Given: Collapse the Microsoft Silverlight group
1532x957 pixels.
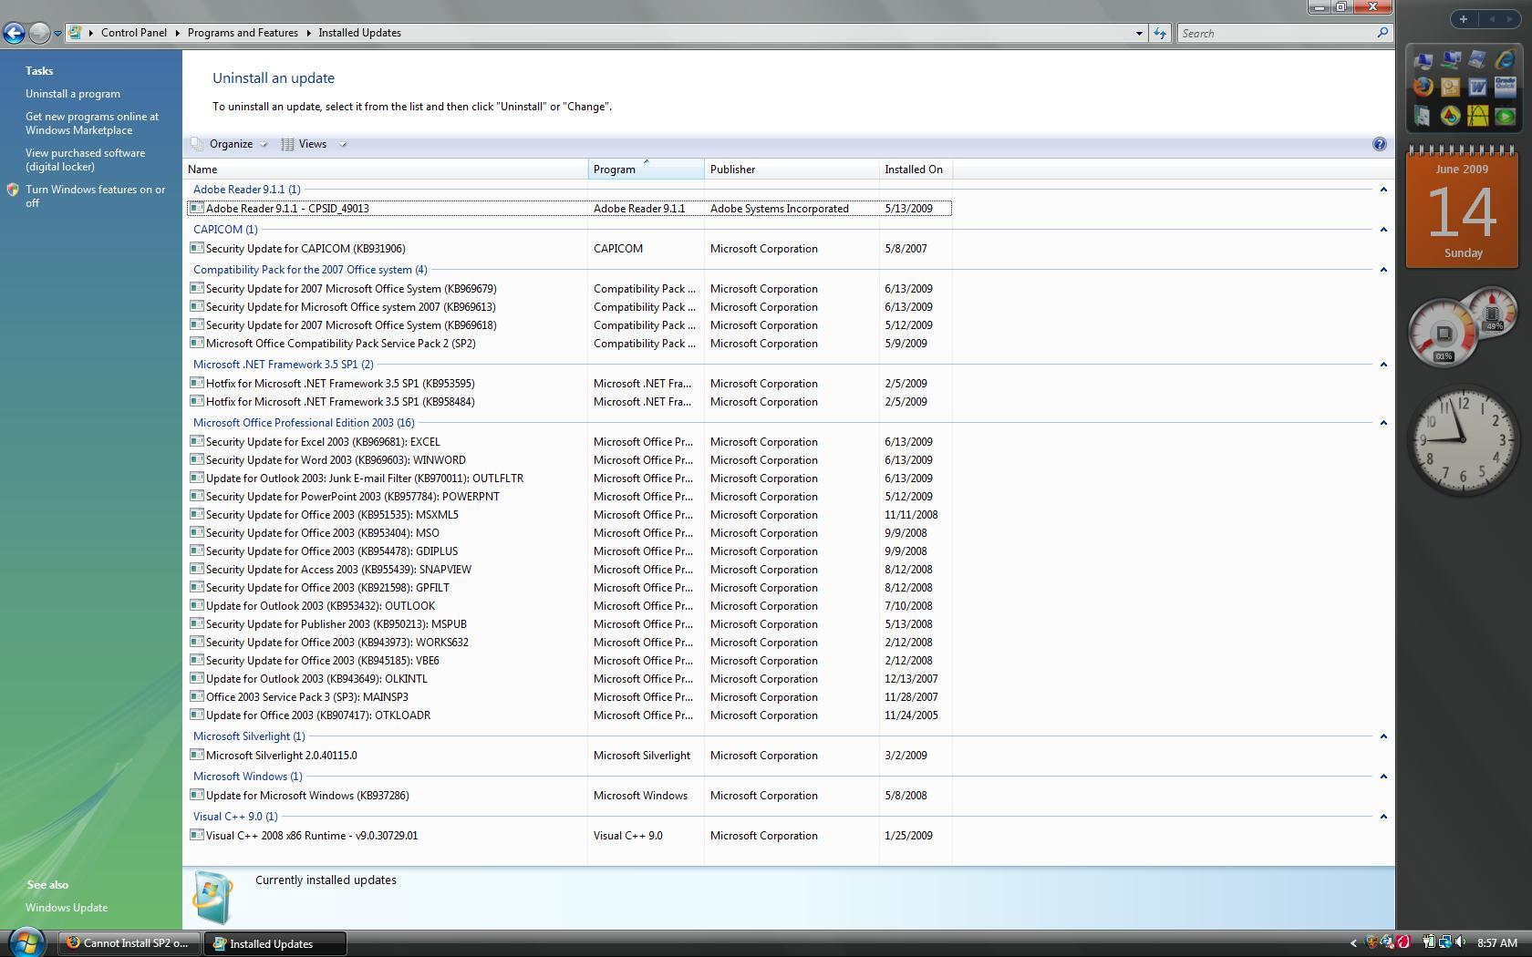Looking at the screenshot, I should point(1382,736).
